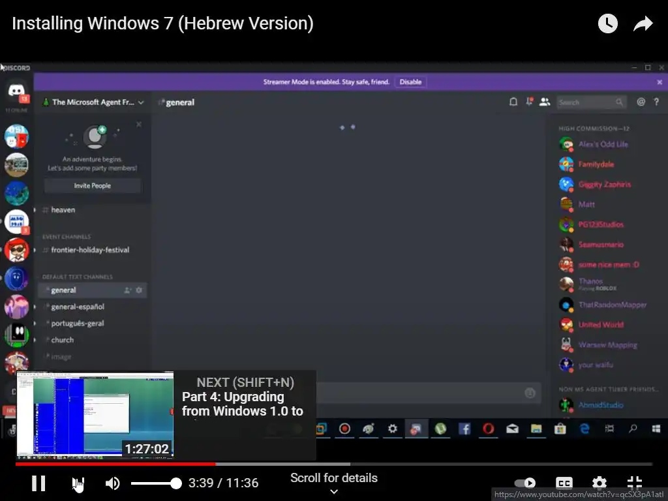Click member United World
Viewport: 668px width, 501px height.
601,325
